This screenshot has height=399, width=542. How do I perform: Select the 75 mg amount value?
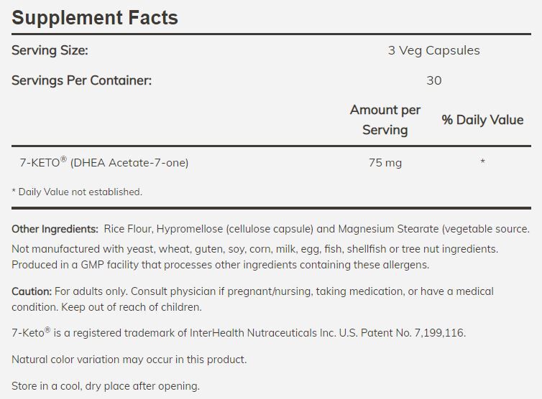[x=385, y=163]
